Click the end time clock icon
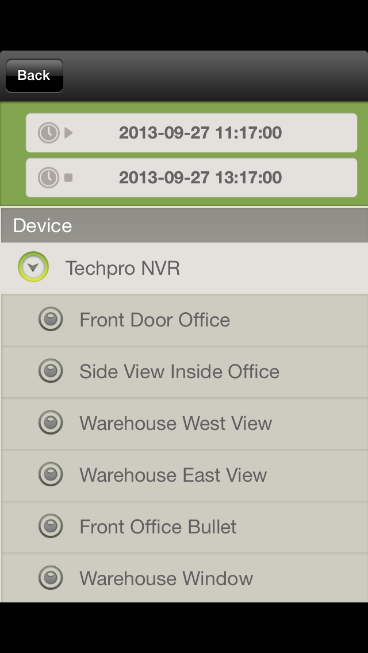The image size is (368, 653). click(49, 178)
